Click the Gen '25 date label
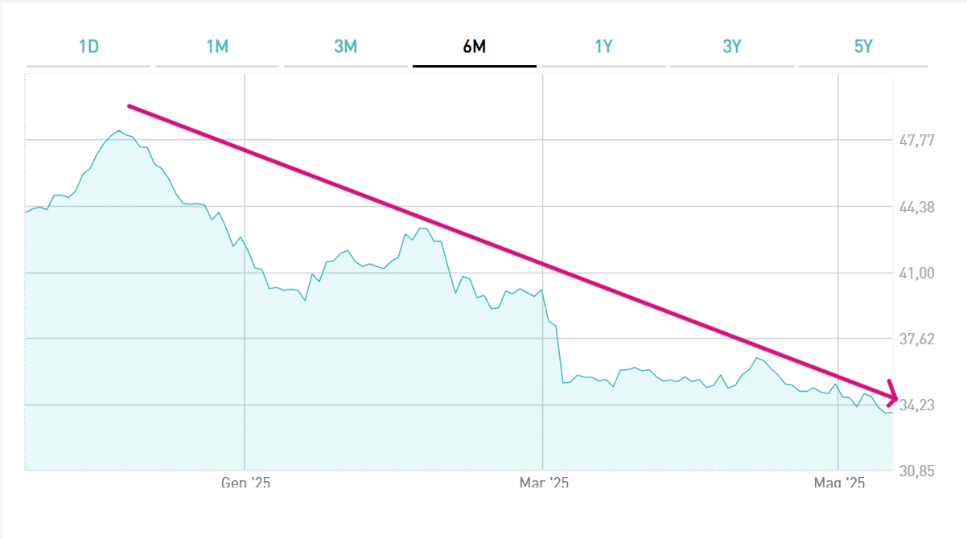This screenshot has height=539, width=967. click(x=245, y=483)
